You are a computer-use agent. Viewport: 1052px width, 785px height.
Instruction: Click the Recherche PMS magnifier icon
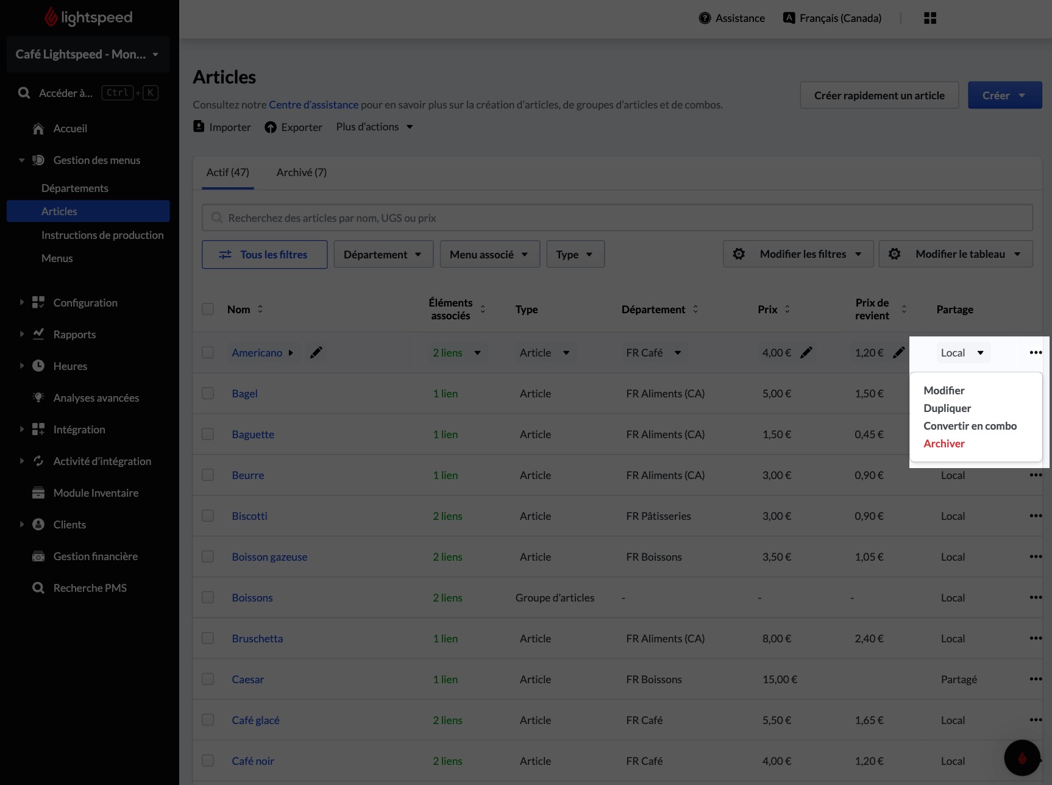click(38, 588)
